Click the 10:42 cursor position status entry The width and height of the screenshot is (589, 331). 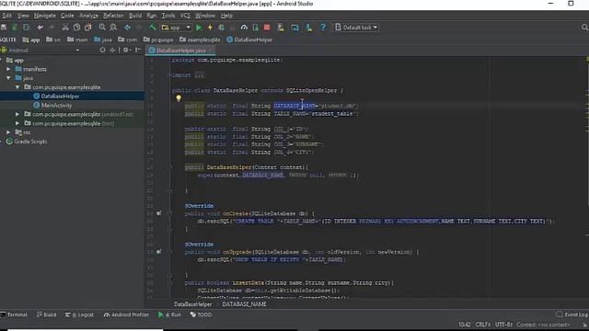pyautogui.click(x=465, y=325)
